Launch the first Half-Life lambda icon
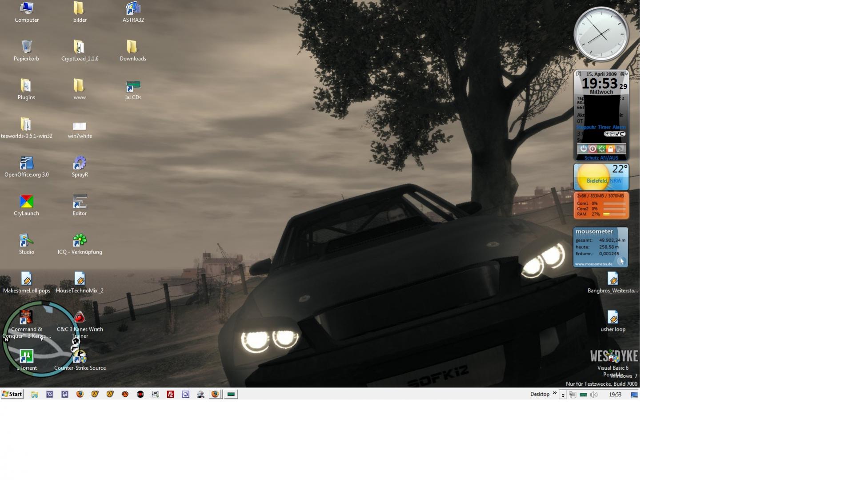This screenshot has width=853, height=480. [95, 394]
